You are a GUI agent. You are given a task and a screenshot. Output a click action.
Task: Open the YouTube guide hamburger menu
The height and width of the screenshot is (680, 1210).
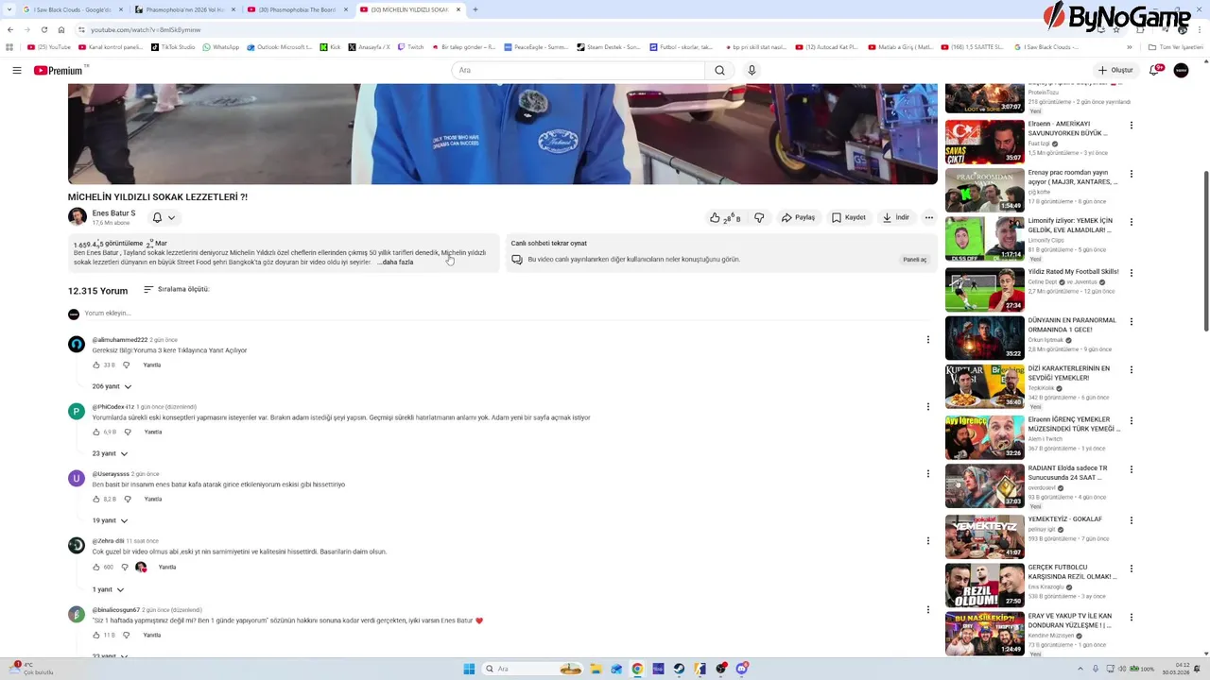pyautogui.click(x=17, y=70)
